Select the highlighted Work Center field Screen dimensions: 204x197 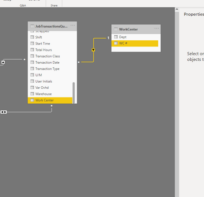(x=50, y=100)
